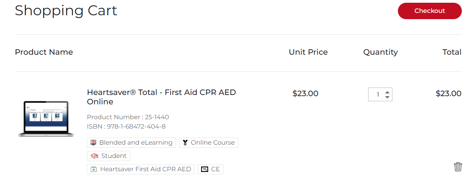Click the Heartsaver First Aid kit icon
The image size is (472, 188).
tap(94, 169)
